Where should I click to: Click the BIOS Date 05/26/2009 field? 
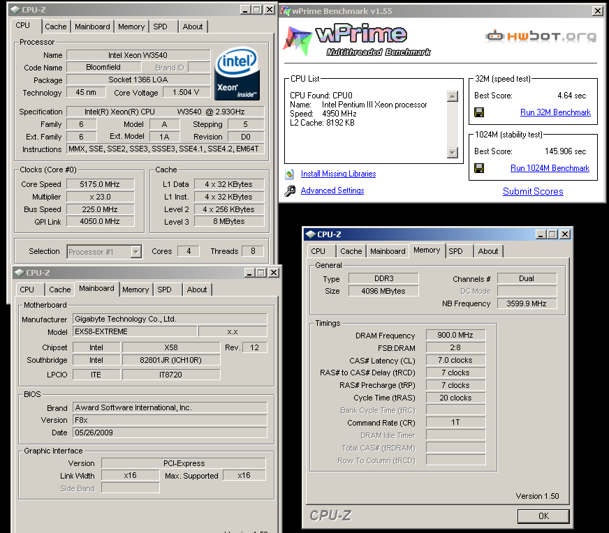click(170, 433)
